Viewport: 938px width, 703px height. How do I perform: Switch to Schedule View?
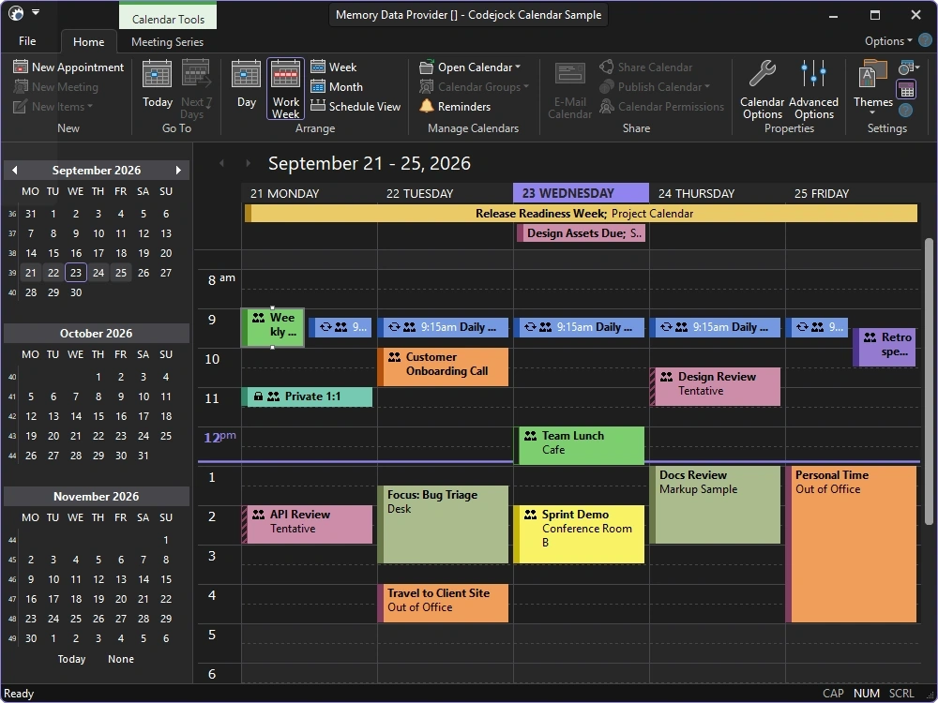pyautogui.click(x=356, y=107)
